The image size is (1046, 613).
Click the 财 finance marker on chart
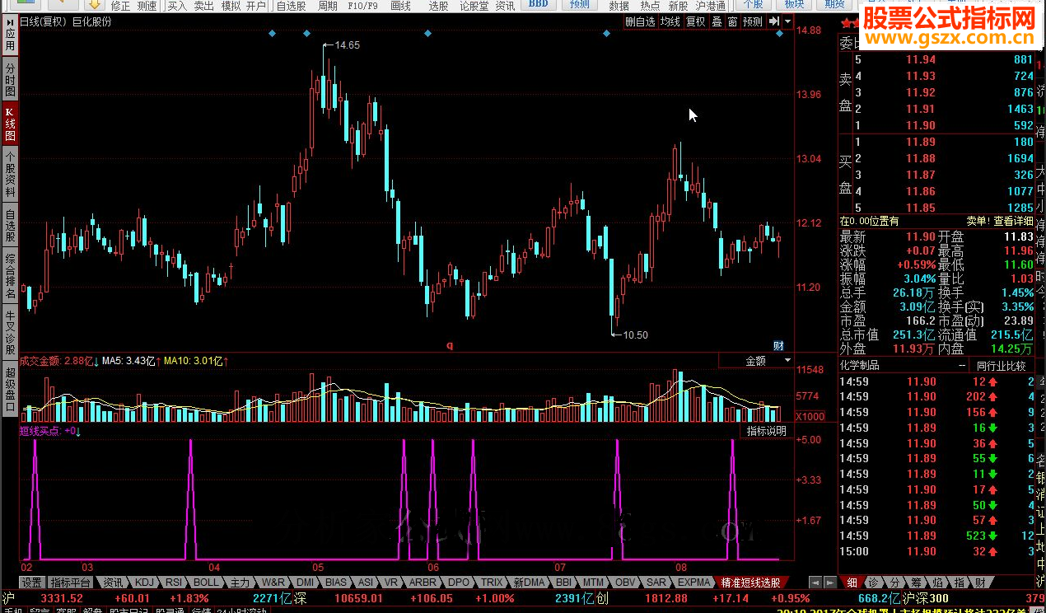(778, 344)
